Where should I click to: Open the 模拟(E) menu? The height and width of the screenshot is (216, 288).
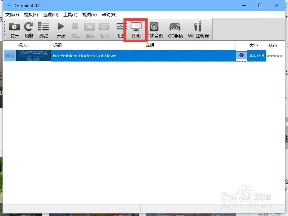tap(31, 15)
